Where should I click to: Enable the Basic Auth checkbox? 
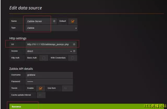coord(44,58)
